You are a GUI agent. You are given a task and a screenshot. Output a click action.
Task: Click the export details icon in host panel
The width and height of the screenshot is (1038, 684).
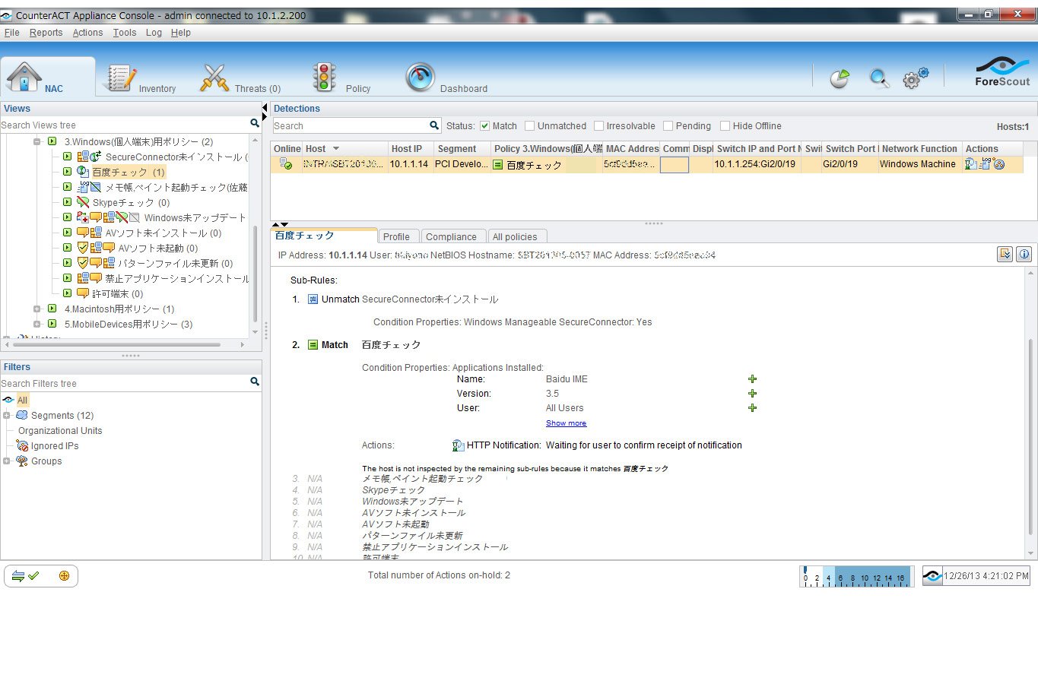[x=1005, y=255]
